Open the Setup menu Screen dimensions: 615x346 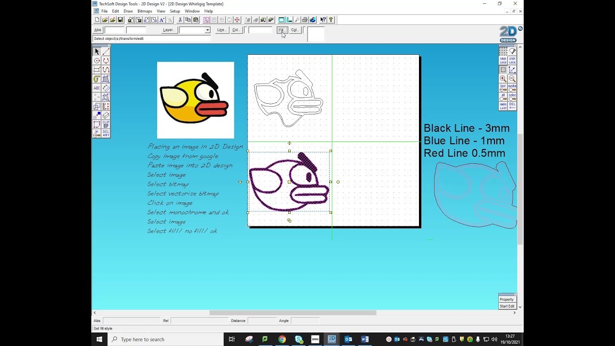coord(175,11)
